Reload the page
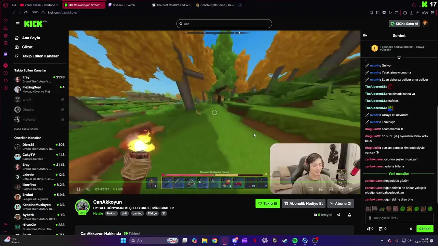The width and height of the screenshot is (438, 246). (x=26, y=13)
